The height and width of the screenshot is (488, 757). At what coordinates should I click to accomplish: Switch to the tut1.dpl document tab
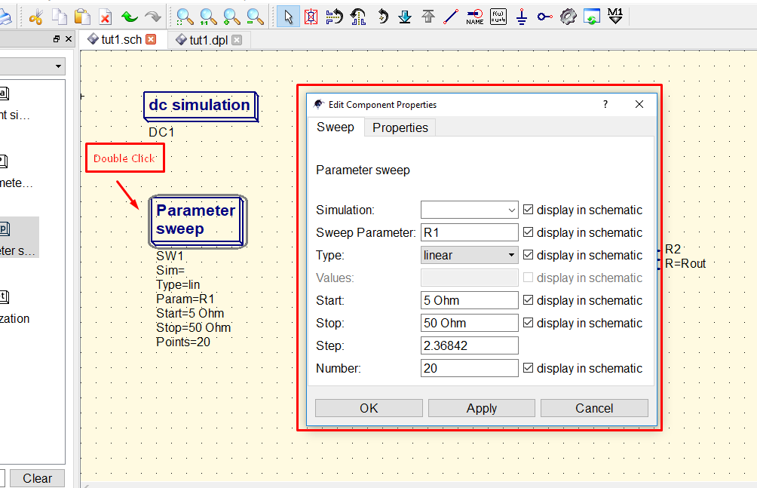(209, 40)
